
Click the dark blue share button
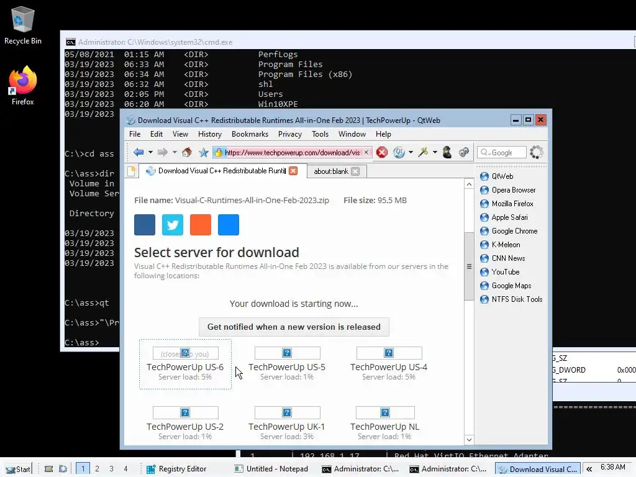click(145, 225)
